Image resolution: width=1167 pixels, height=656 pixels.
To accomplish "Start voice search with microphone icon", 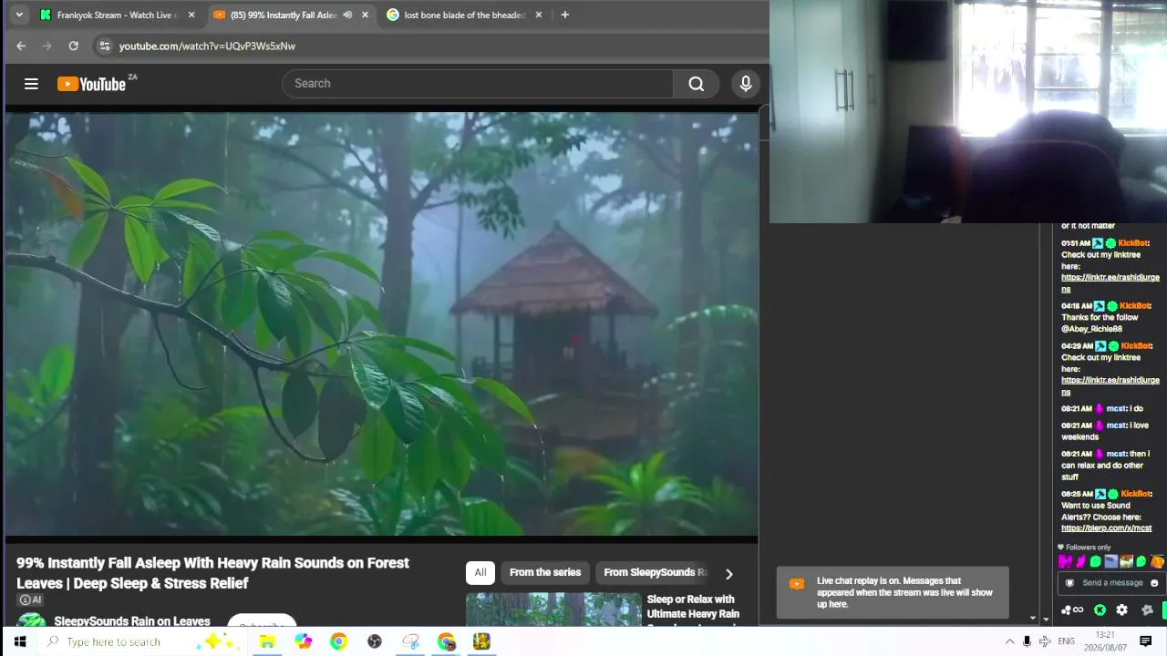I will [746, 84].
